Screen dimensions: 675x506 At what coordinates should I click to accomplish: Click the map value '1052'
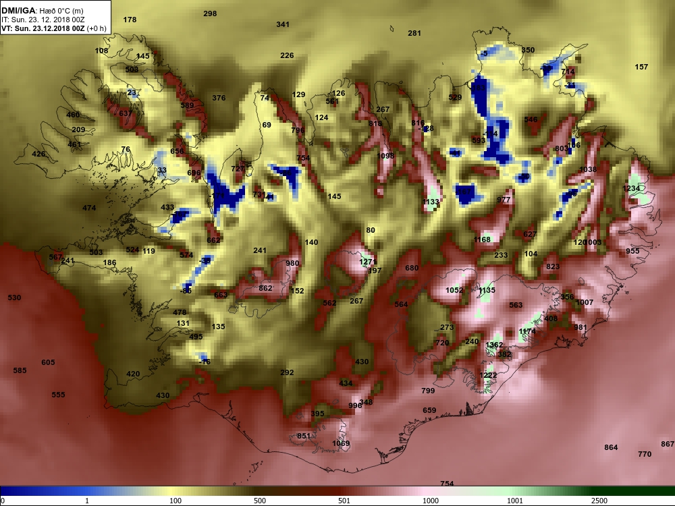coord(454,290)
